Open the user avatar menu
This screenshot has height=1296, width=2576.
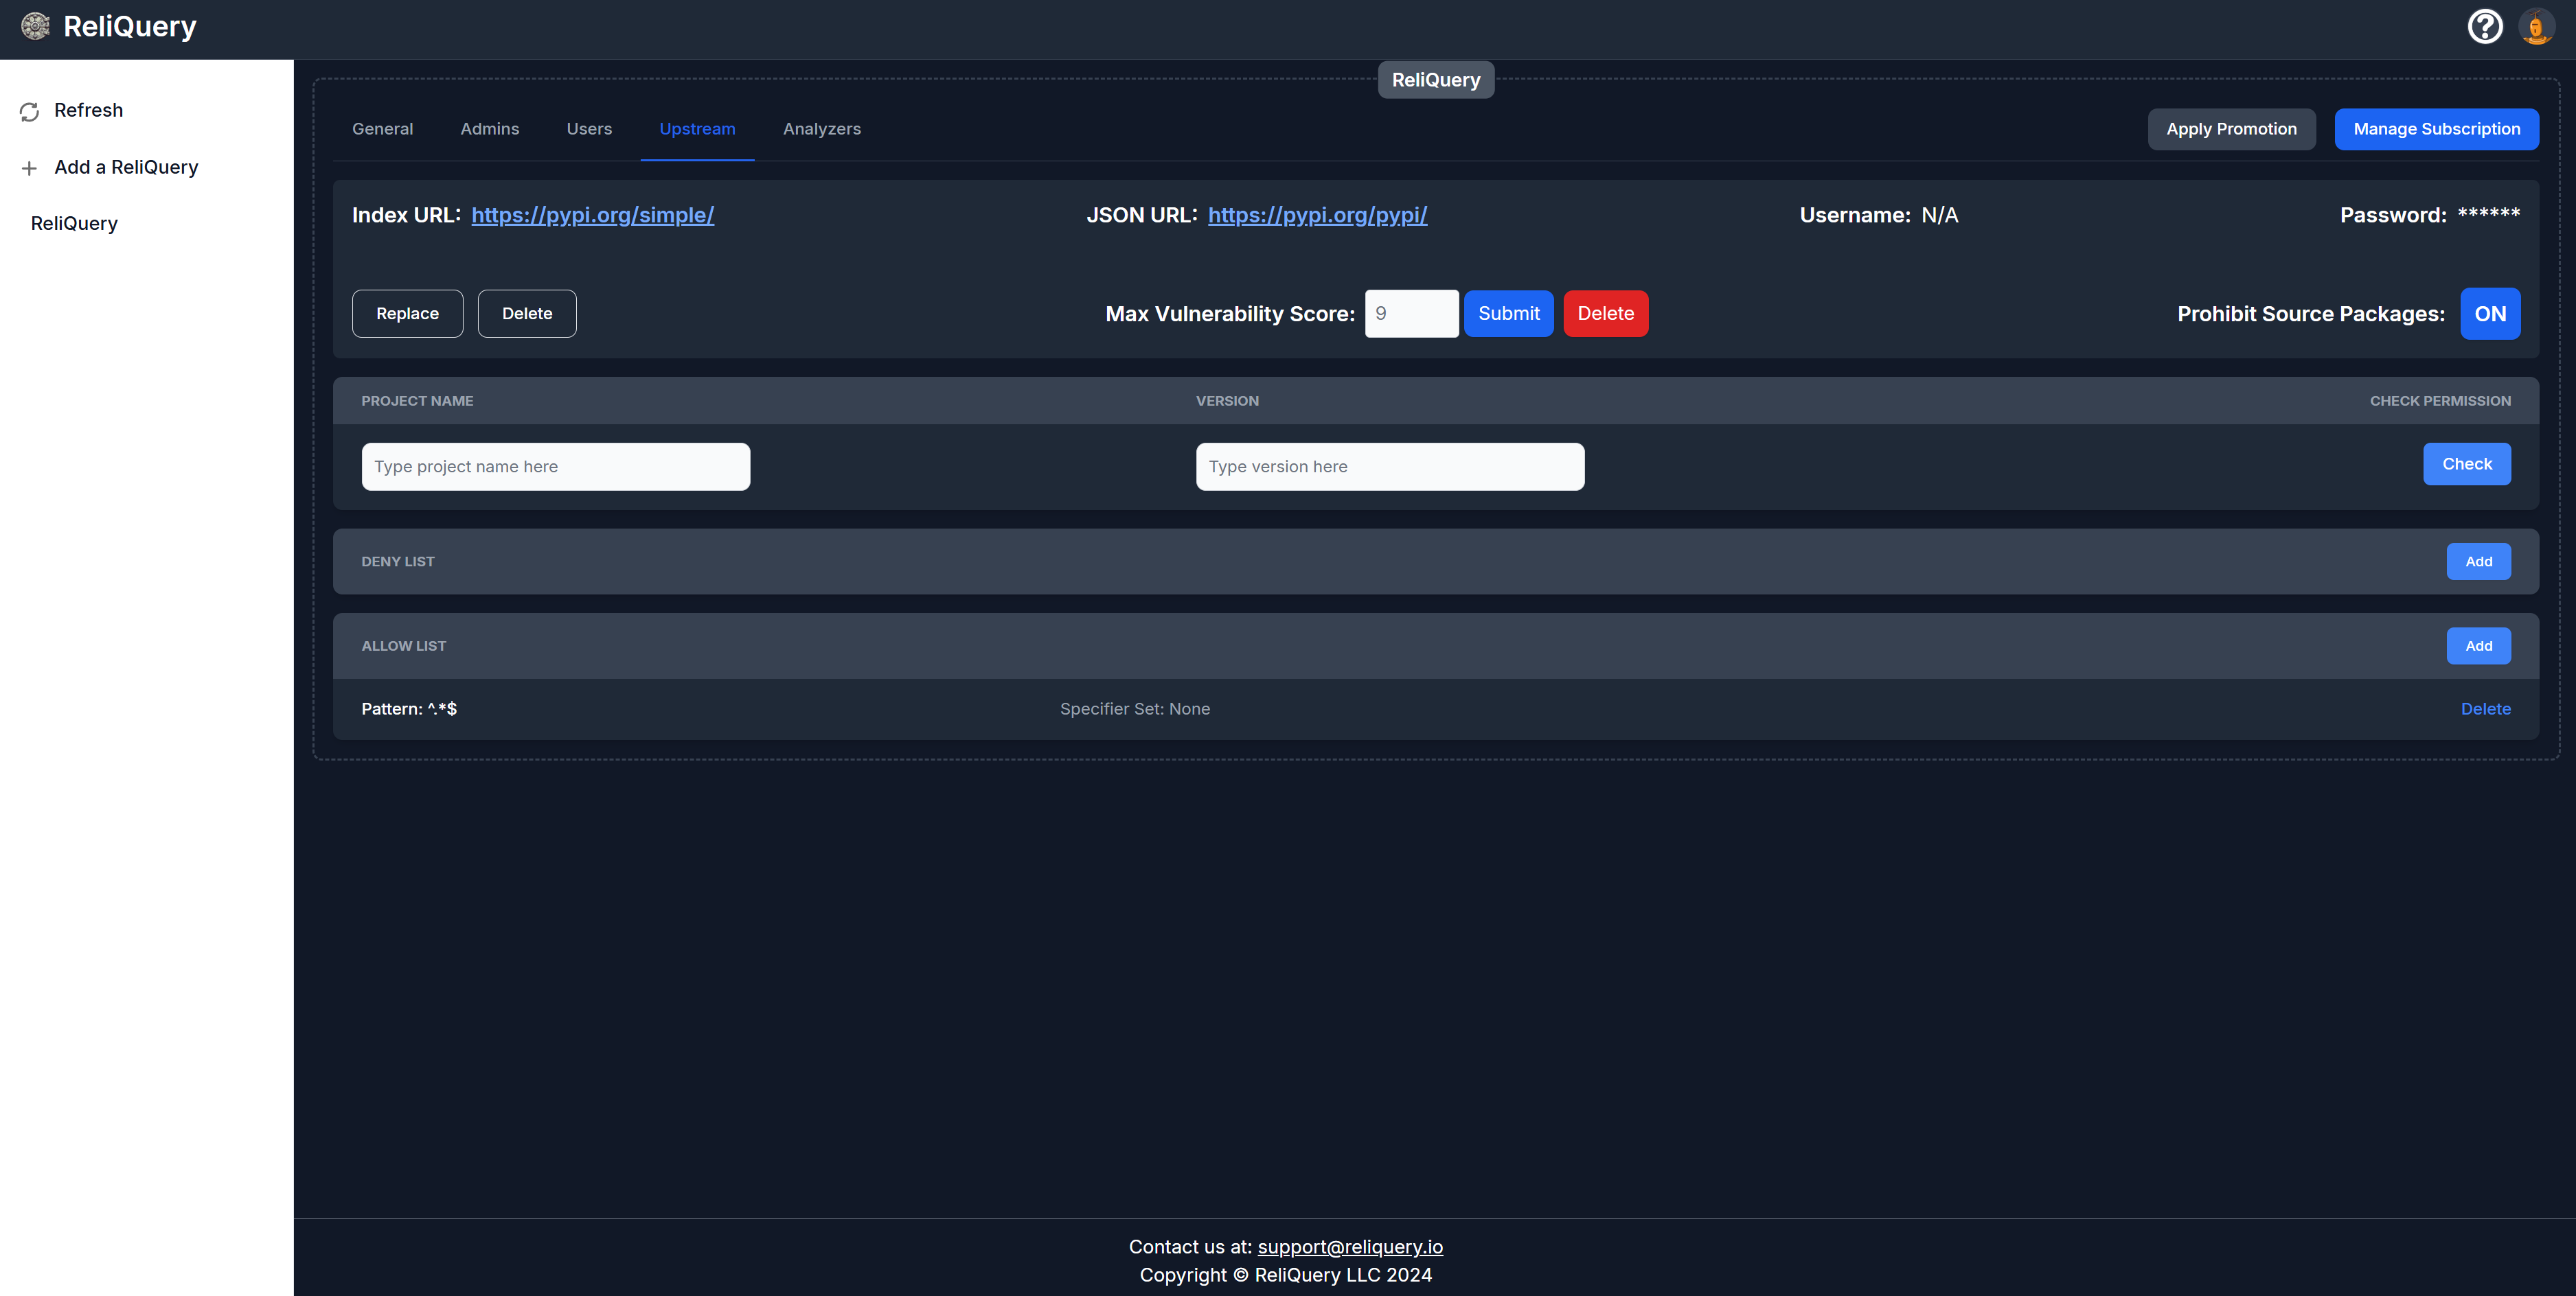(2536, 27)
